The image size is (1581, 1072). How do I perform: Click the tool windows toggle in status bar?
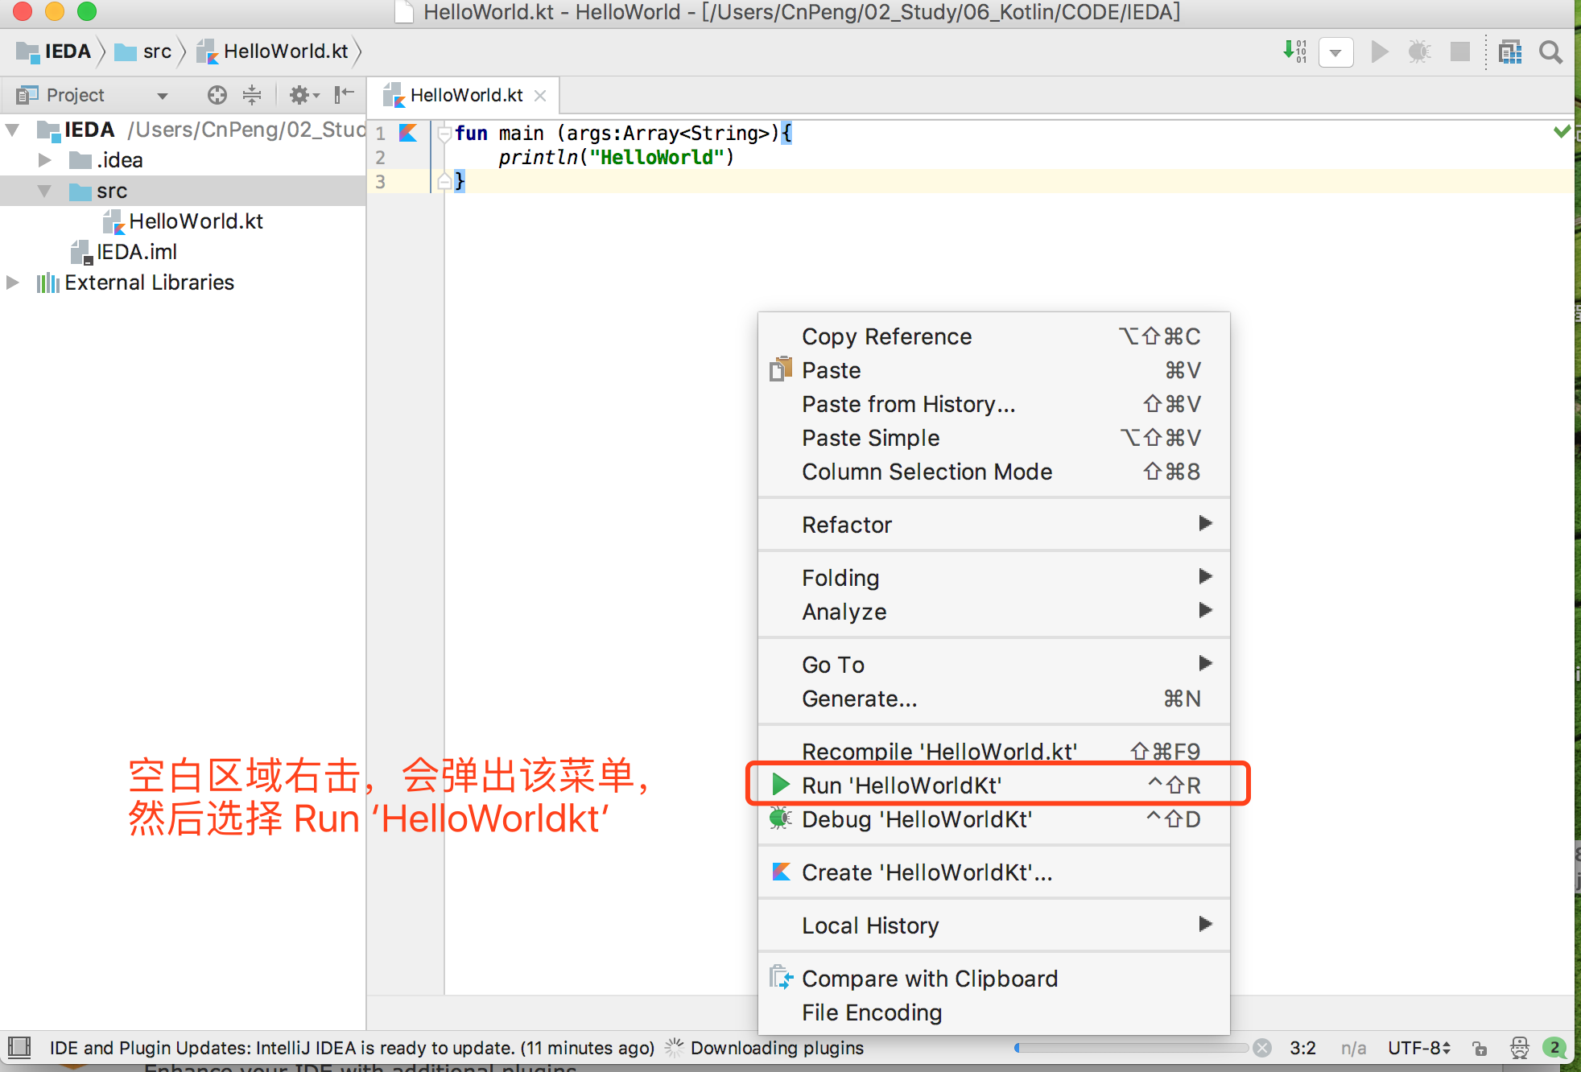[x=19, y=1048]
